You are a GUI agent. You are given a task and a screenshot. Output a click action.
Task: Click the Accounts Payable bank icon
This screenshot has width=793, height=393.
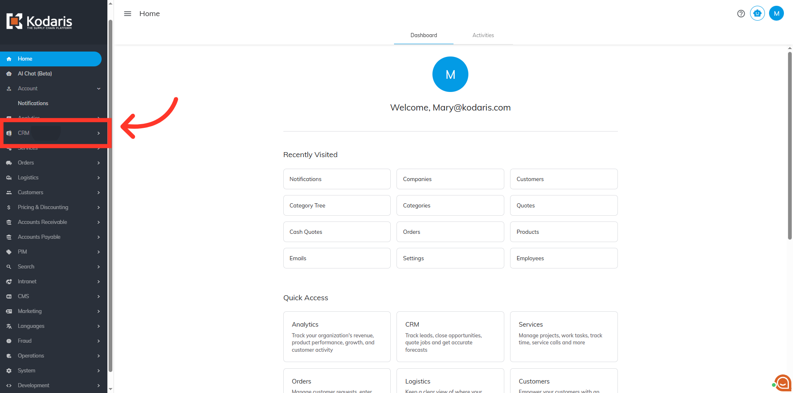(x=9, y=237)
